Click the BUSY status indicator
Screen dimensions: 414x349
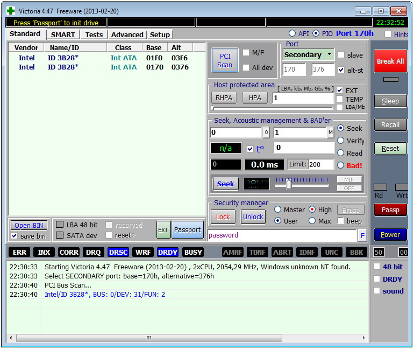193,252
